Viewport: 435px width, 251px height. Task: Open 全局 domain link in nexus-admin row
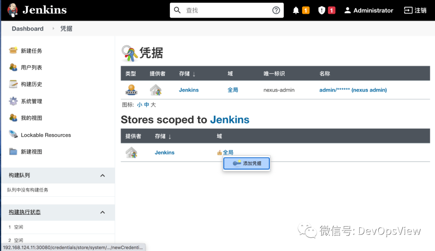(233, 90)
